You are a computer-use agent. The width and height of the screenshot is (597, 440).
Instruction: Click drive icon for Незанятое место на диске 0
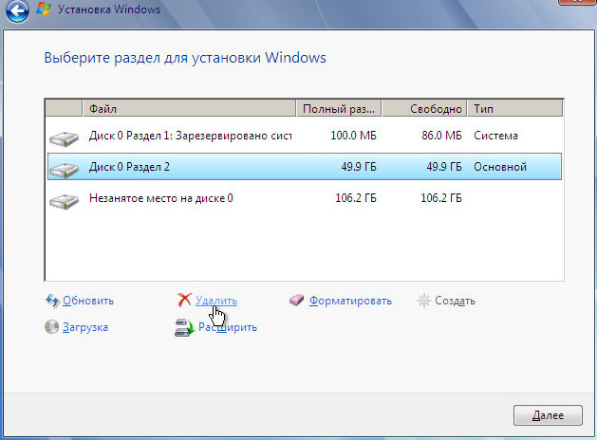pyautogui.click(x=64, y=201)
